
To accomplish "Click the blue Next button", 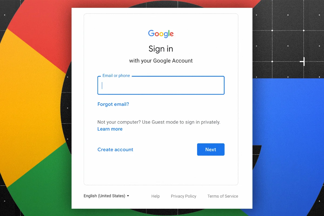I will coord(211,150).
